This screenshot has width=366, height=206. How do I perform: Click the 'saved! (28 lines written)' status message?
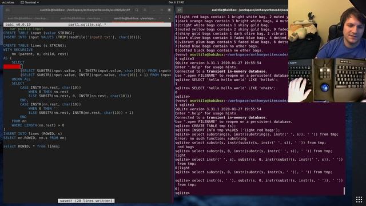86,201
